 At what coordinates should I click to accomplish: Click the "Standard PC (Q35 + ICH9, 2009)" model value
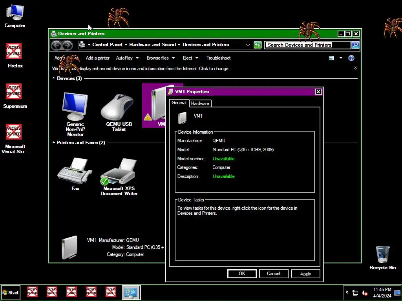(x=243, y=150)
